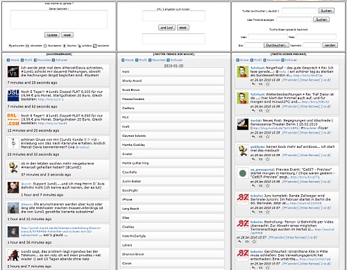Star the CeBIT Preview Event tweet
The width and height of the screenshot is (347, 270).
(267, 185)
